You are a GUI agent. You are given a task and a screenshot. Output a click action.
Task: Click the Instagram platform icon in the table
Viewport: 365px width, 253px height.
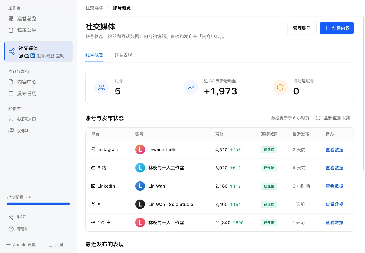(93, 149)
